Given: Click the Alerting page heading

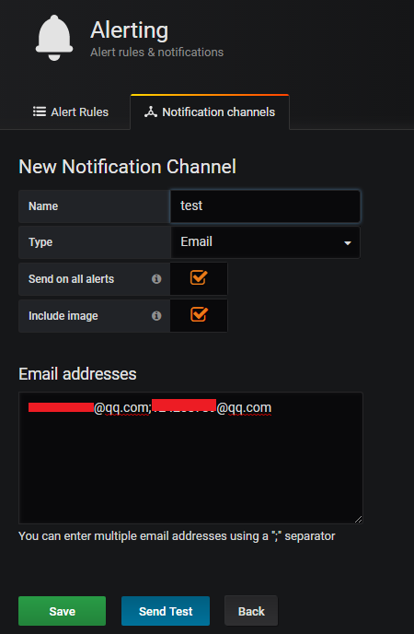Looking at the screenshot, I should coord(129,30).
